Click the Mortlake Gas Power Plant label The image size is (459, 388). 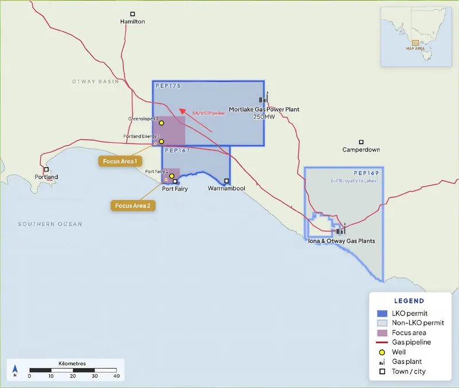point(264,109)
